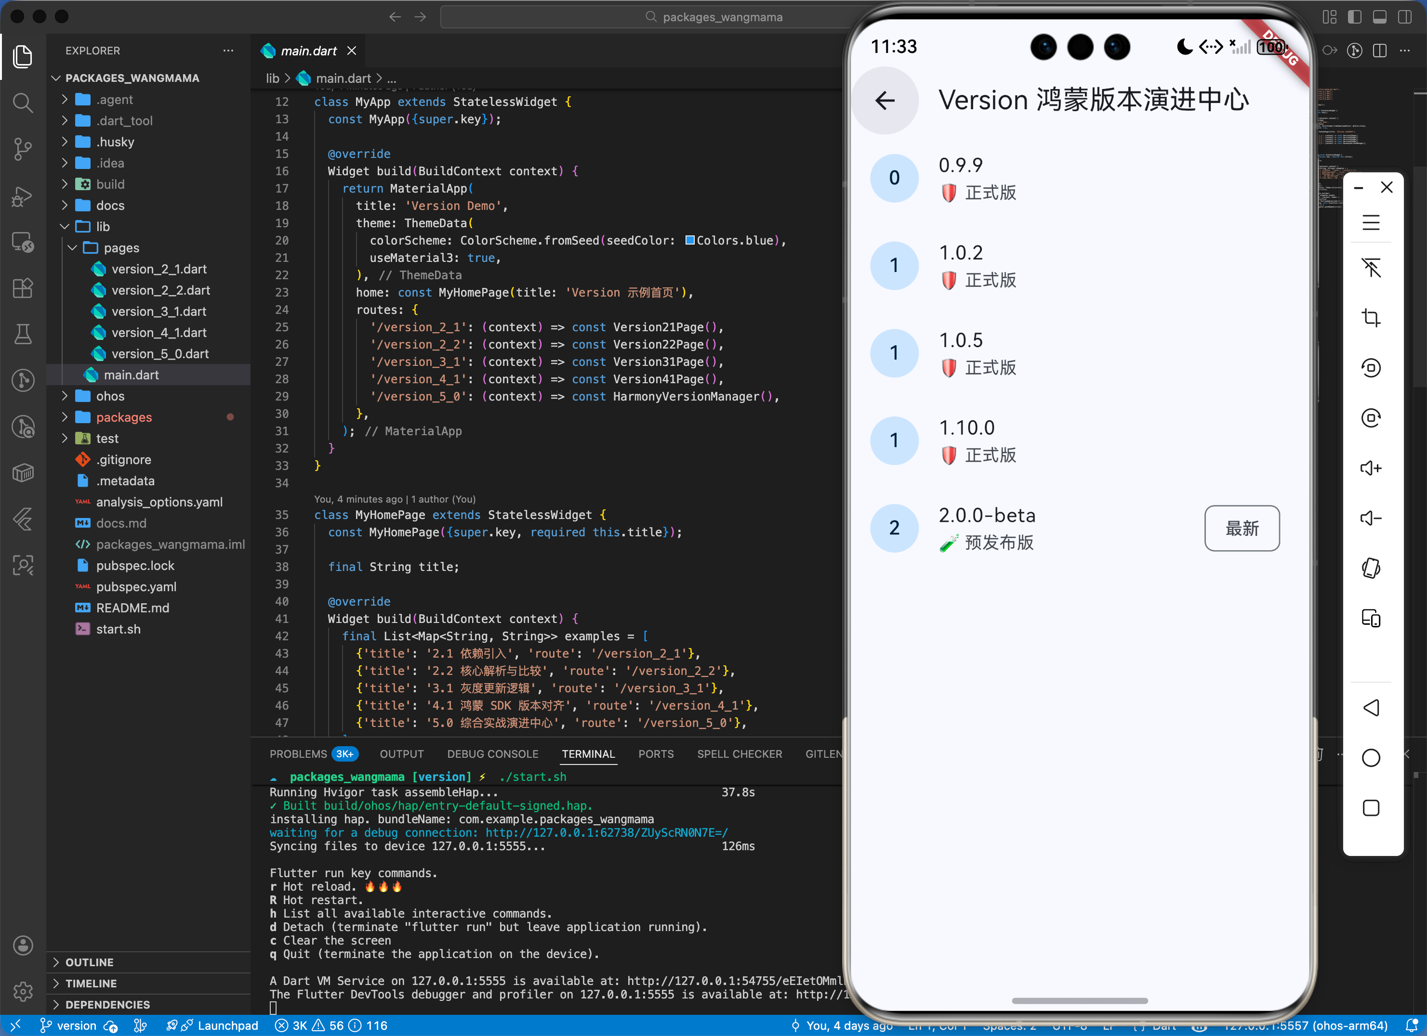Open the Extensions sidebar icon

[23, 288]
